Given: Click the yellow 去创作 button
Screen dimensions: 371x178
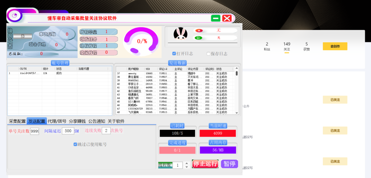Looking at the screenshot, I should coord(335,46).
